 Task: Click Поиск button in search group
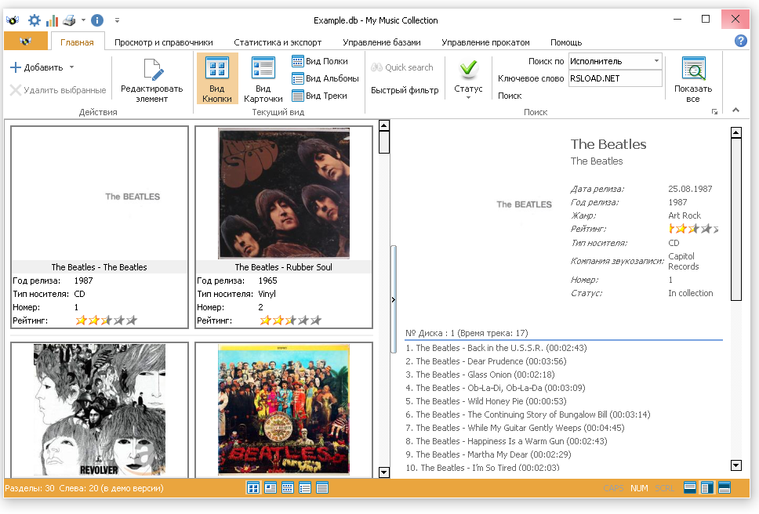pos(510,96)
